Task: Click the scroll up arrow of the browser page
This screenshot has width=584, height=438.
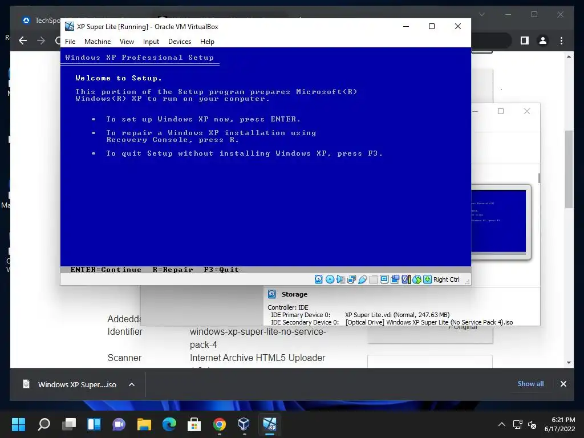Action: (569, 56)
